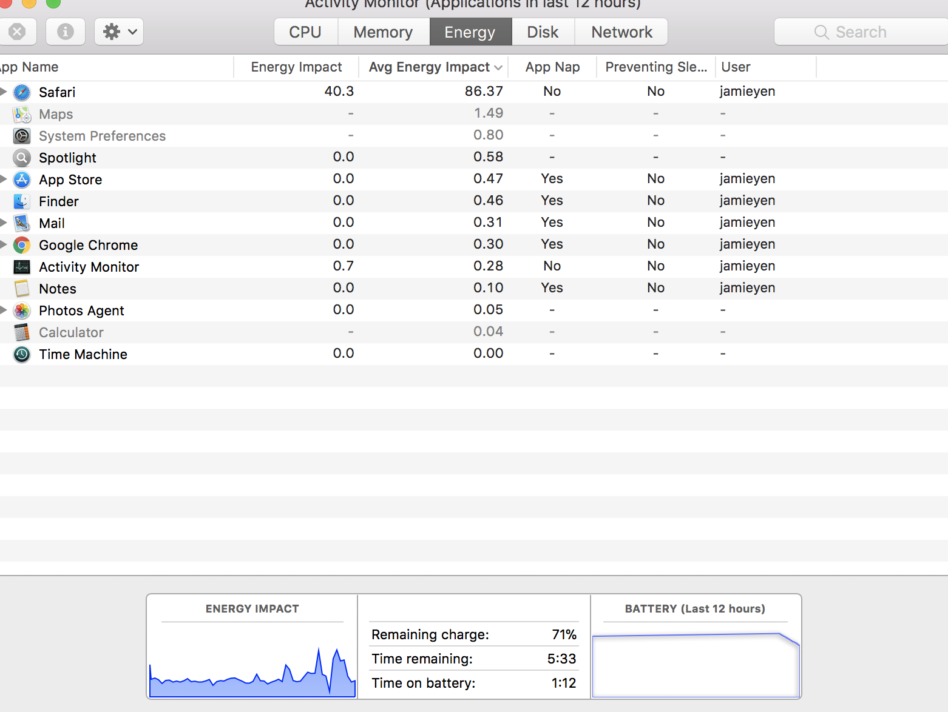Image resolution: width=948 pixels, height=712 pixels.
Task: Select the Maps row name
Action: pyautogui.click(x=56, y=114)
